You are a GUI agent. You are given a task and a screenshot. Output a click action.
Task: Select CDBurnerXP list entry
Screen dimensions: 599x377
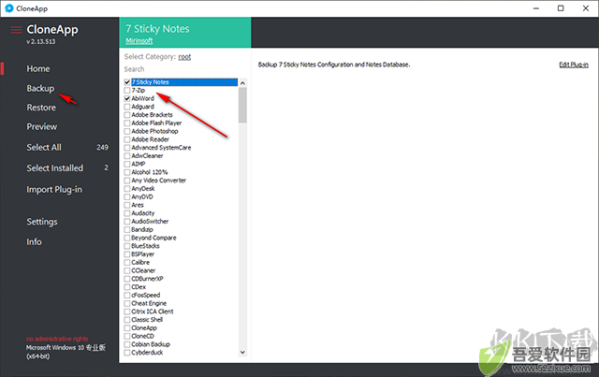(x=147, y=279)
